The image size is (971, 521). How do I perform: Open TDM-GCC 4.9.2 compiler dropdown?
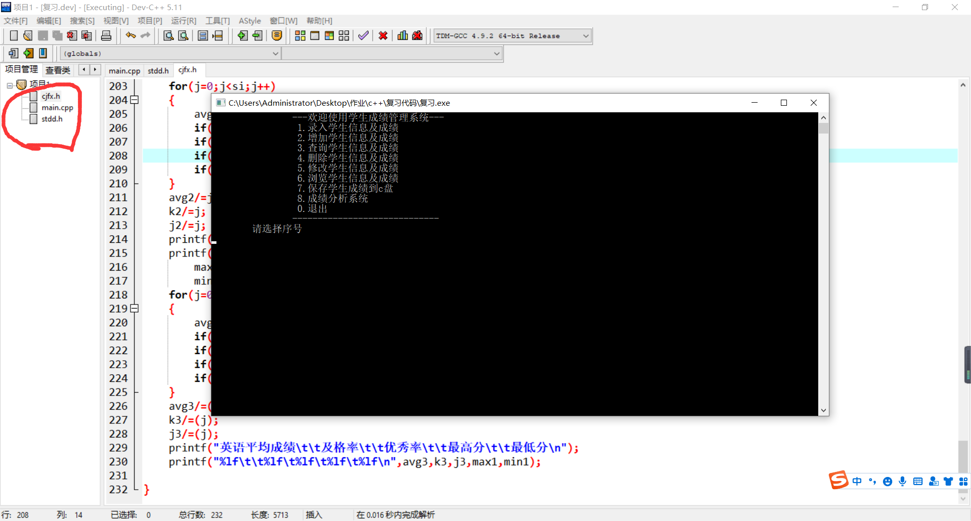tap(586, 36)
